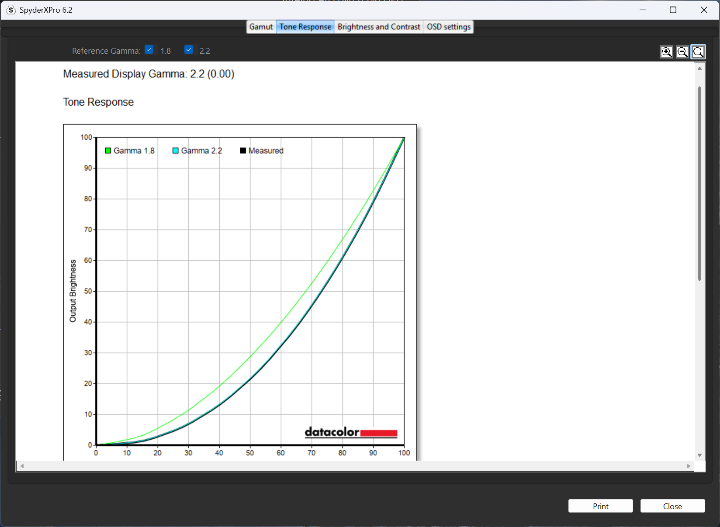Click the scroll down arrow of the report
720x527 pixels.
coord(699,455)
